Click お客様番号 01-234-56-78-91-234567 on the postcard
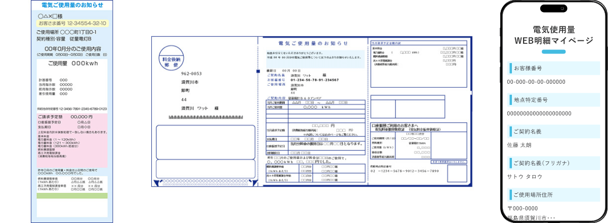Image resolution: width=608 pixels, height=223 pixels. 303,80
